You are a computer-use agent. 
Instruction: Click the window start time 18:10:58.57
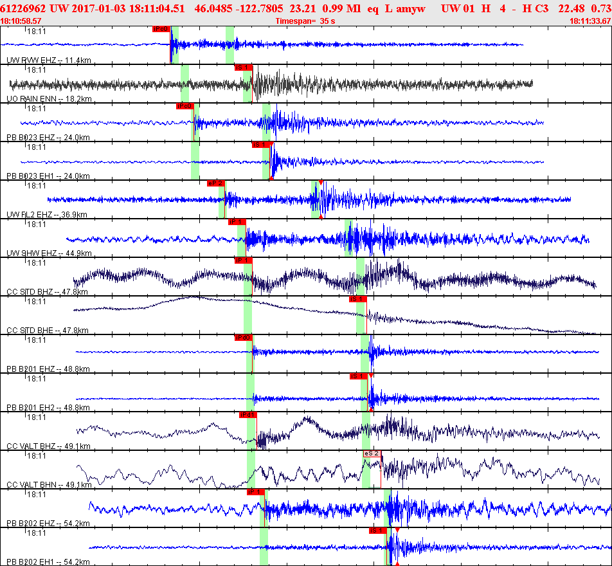tap(21, 21)
